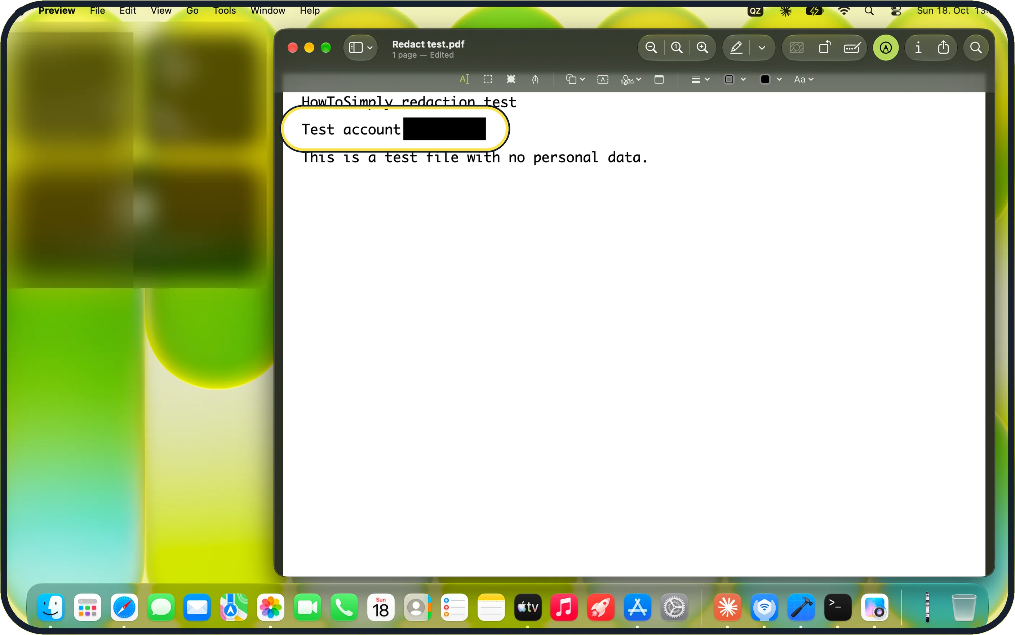Screen dimensions: 1015x635
Task: Click the QZ menu bar icon
Action: pos(755,11)
